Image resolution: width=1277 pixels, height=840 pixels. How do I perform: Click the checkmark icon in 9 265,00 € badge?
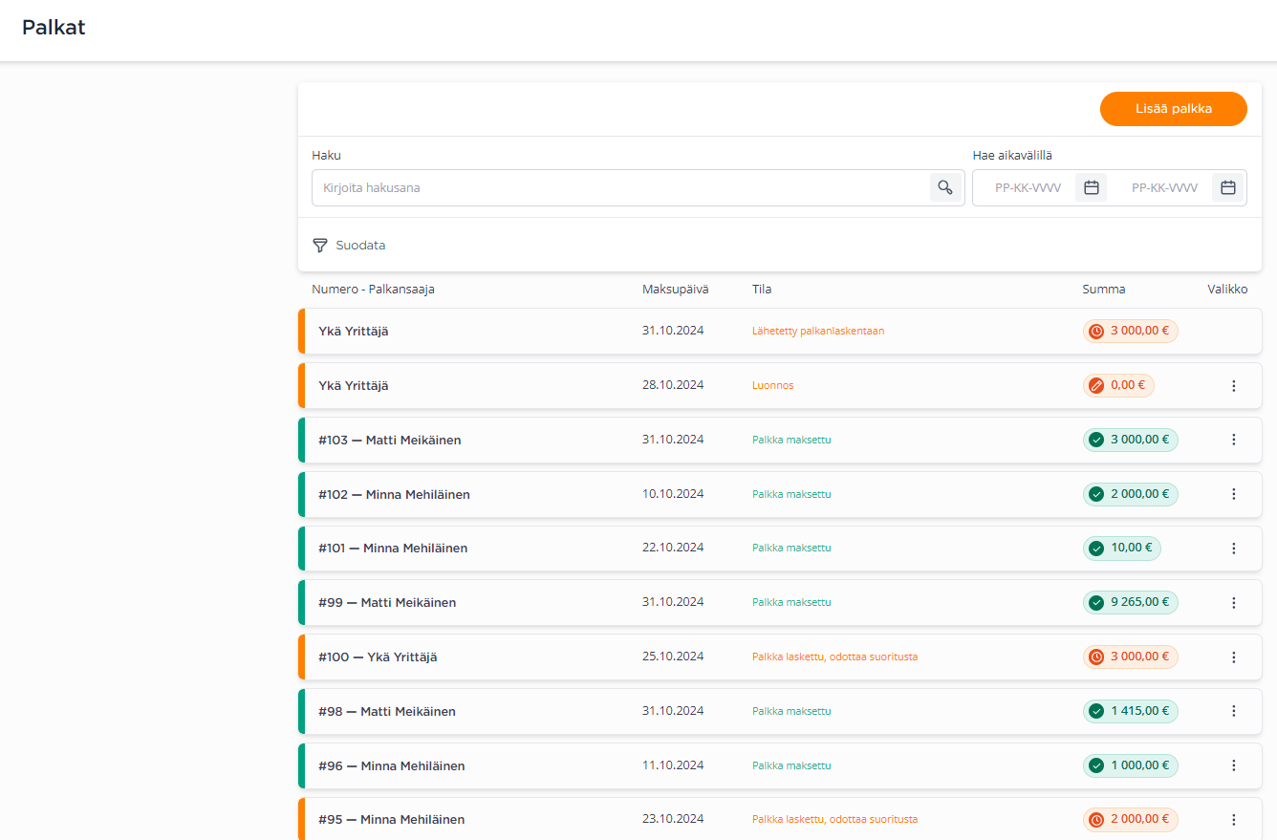coord(1096,603)
